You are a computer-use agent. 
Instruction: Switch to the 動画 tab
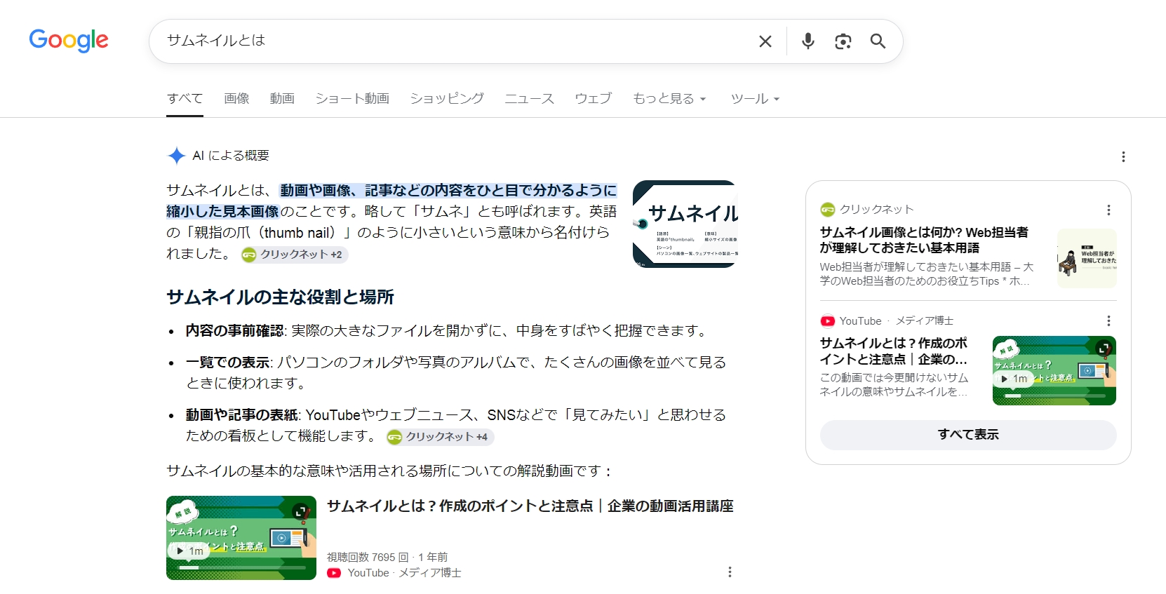282,99
